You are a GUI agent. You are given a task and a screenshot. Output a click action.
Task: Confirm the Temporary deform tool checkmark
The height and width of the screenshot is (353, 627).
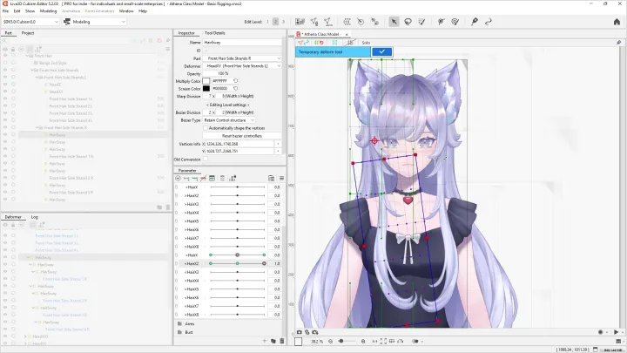(x=382, y=51)
